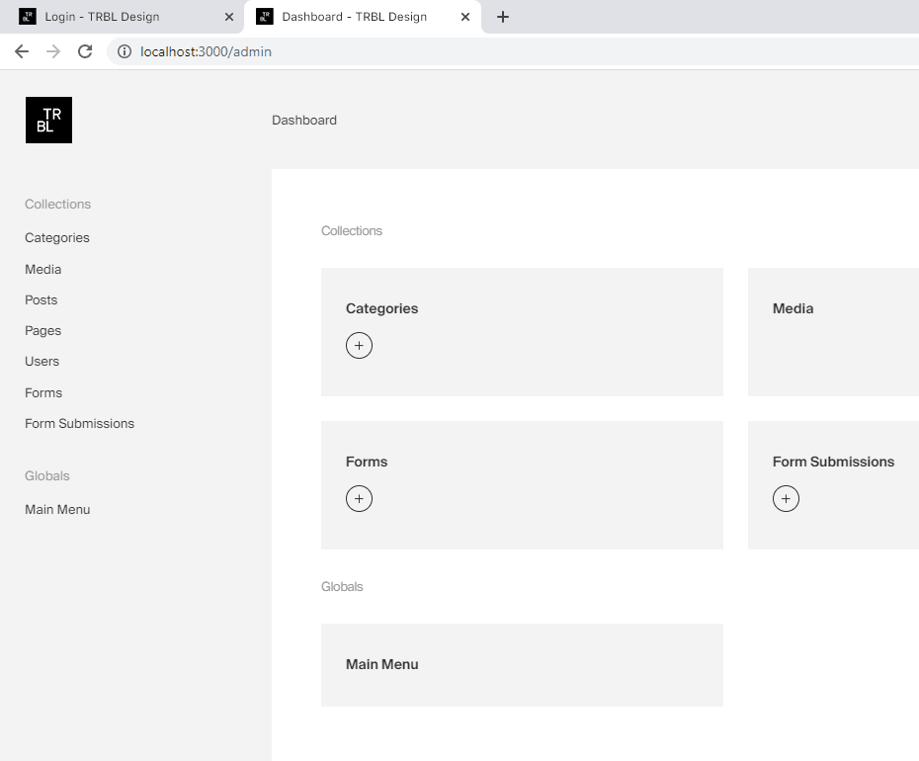This screenshot has width=919, height=761.
Task: Click the Globals heading in the main panel
Action: pyautogui.click(x=342, y=587)
